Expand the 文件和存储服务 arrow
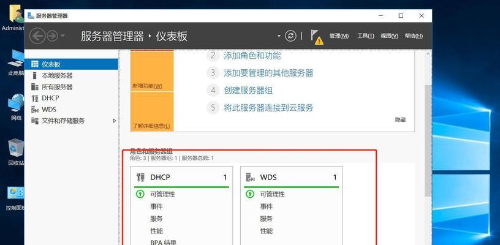The image size is (500, 245). click(115, 121)
